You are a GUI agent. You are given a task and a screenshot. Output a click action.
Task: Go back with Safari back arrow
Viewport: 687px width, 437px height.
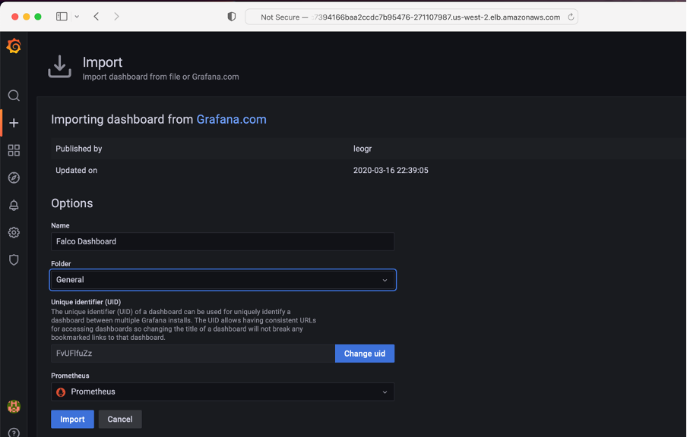[96, 17]
